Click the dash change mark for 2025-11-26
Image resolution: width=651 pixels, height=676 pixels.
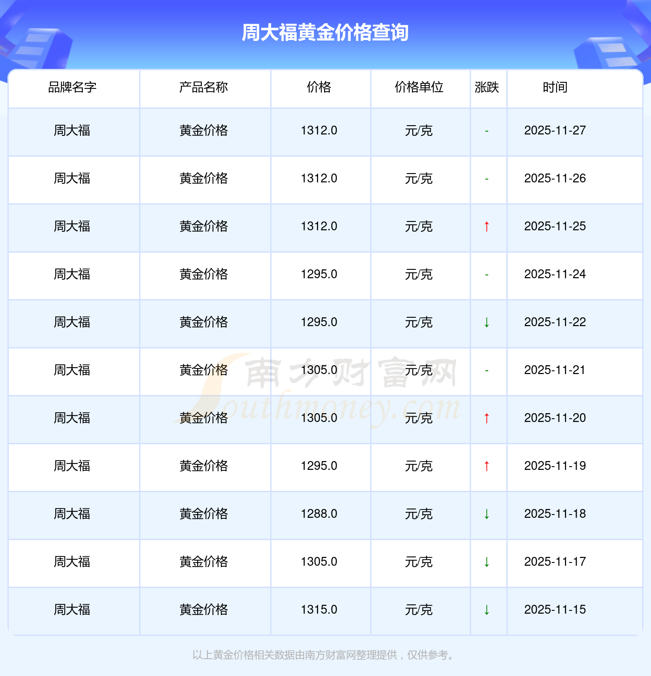[x=486, y=179]
